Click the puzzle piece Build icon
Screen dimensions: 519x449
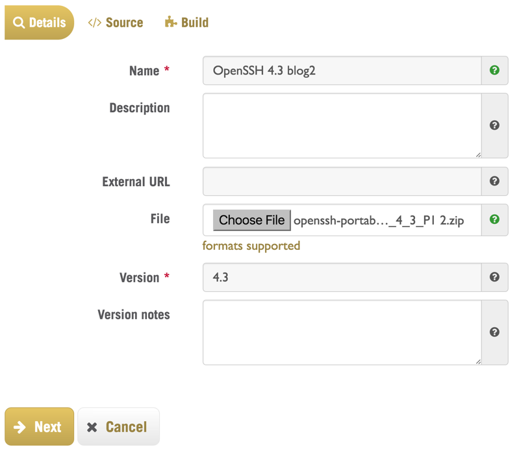(x=170, y=22)
